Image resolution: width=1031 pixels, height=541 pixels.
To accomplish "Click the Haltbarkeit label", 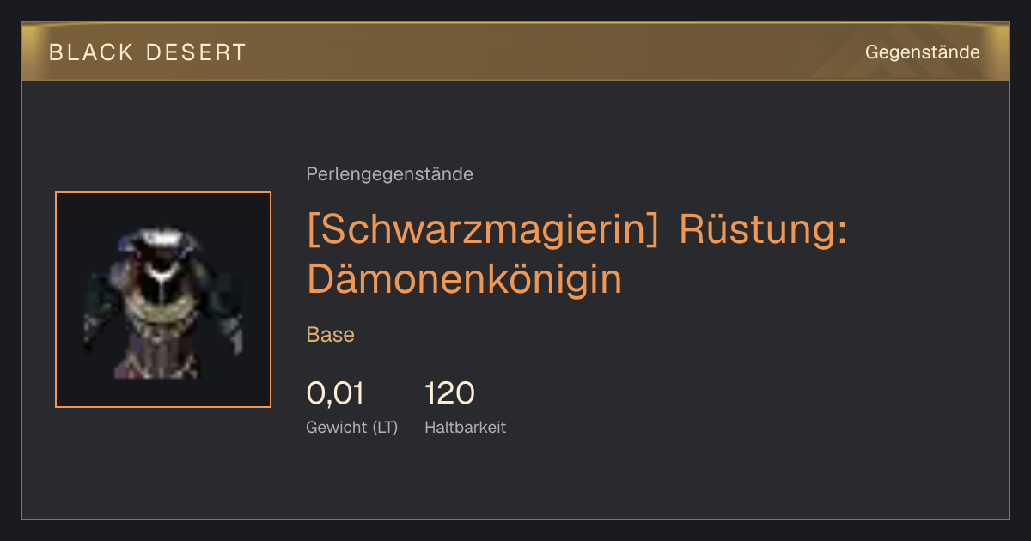I will (x=465, y=427).
